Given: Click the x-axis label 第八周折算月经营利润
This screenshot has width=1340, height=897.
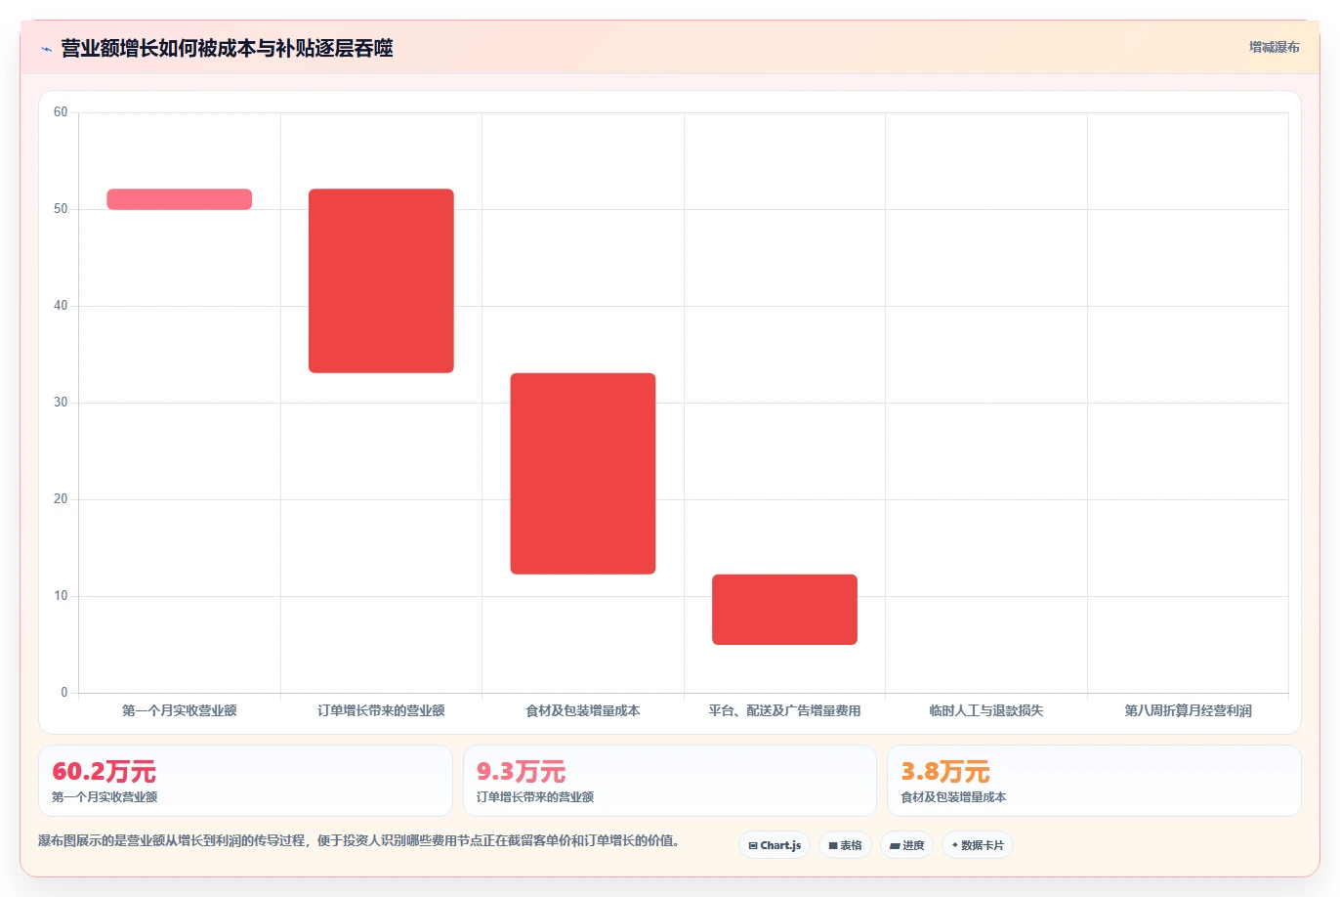Looking at the screenshot, I should coord(1188,710).
